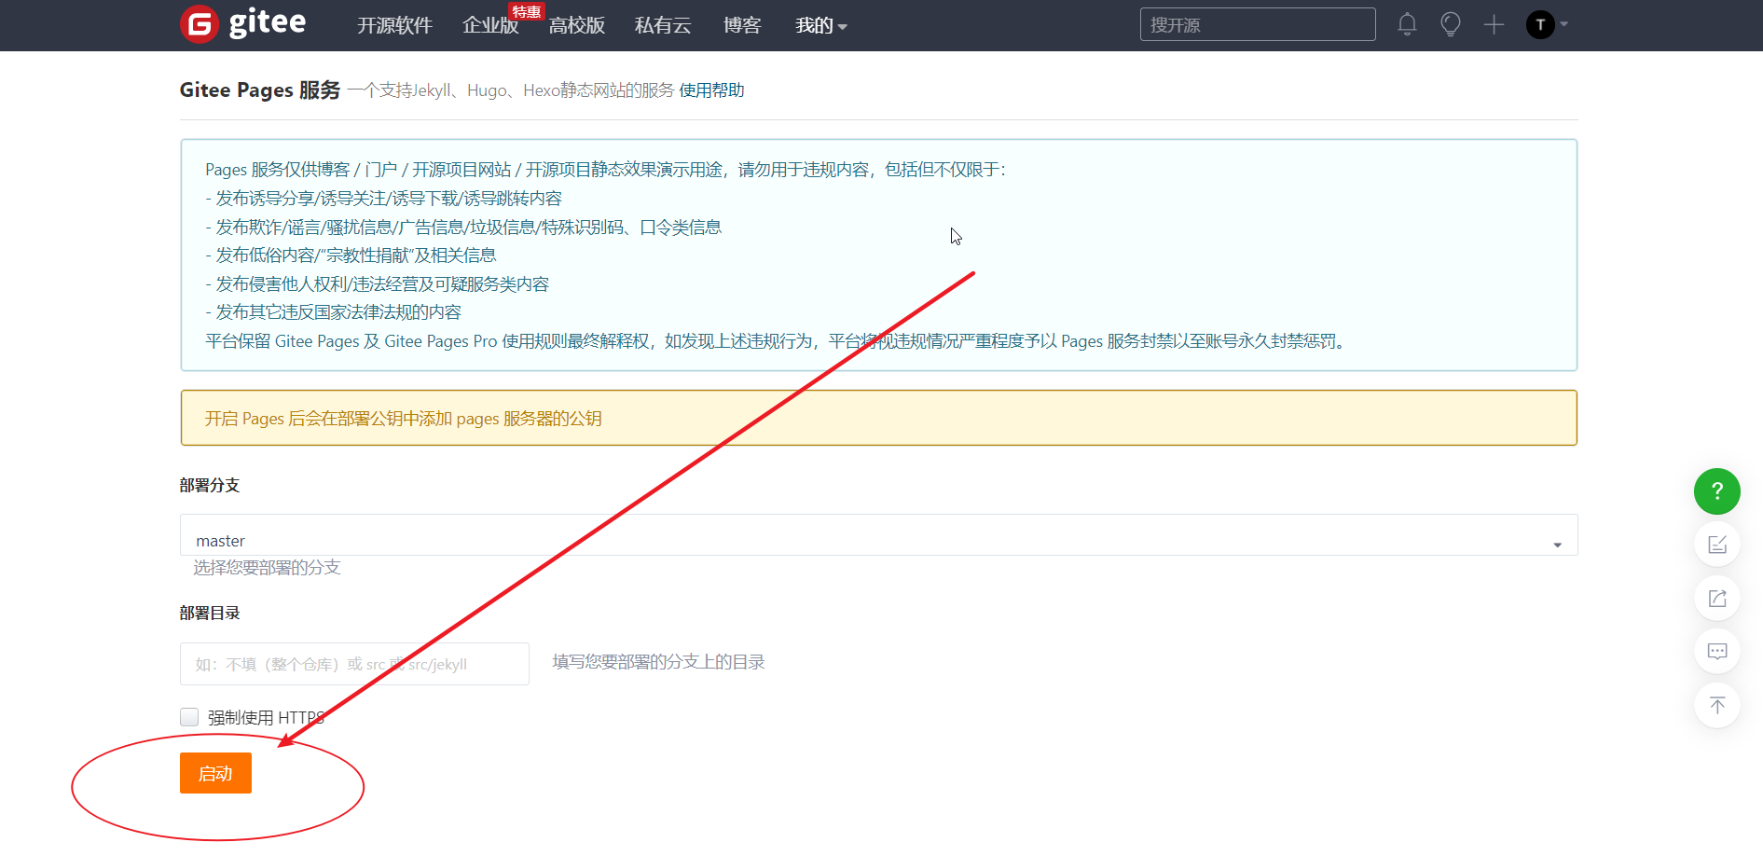Click the 部署分支 label

point(210,485)
